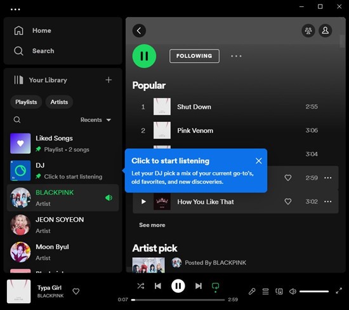
Task: Click the now-playing speaker icon beside BLACKPINK
Action: click(x=109, y=198)
